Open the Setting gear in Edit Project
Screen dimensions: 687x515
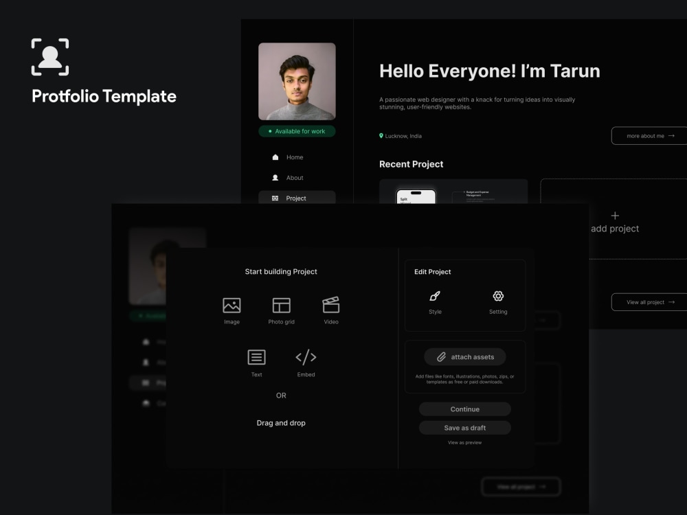(x=498, y=296)
